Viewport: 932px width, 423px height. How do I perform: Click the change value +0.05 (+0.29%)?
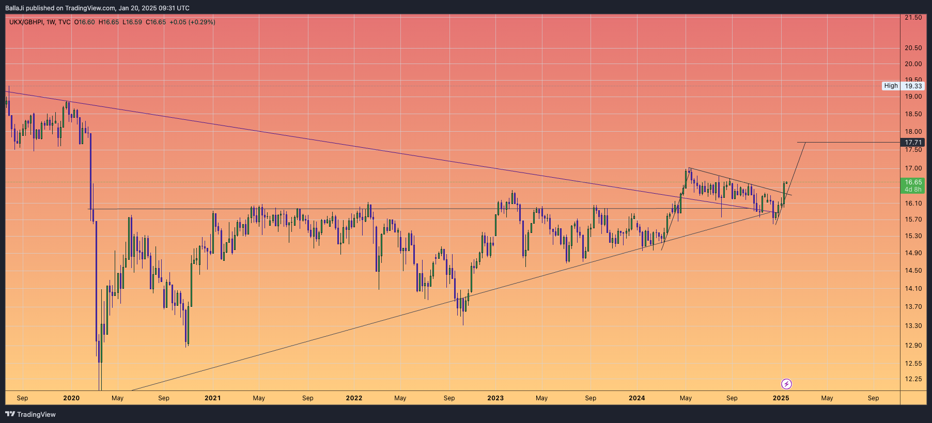[192, 22]
